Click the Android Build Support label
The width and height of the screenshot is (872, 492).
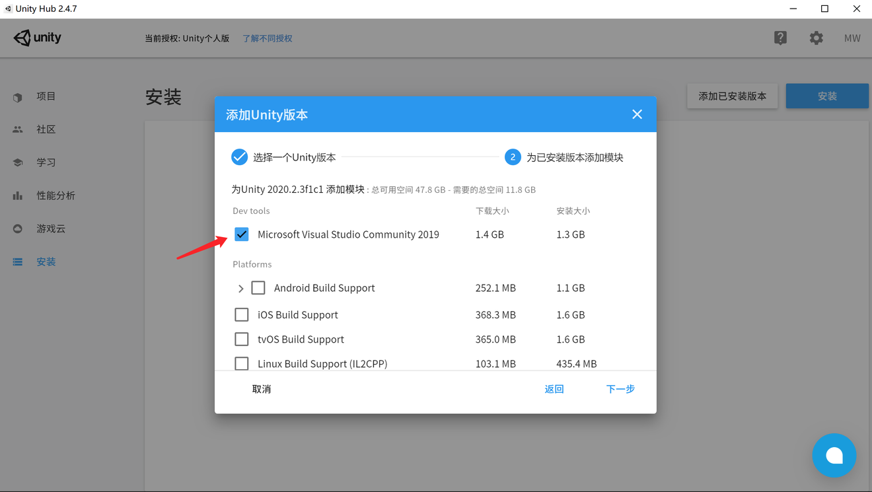324,288
